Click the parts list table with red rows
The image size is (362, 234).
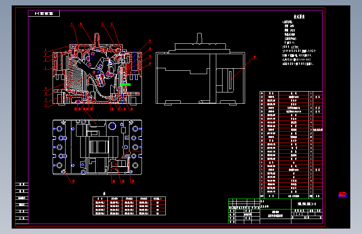[x=291, y=145]
